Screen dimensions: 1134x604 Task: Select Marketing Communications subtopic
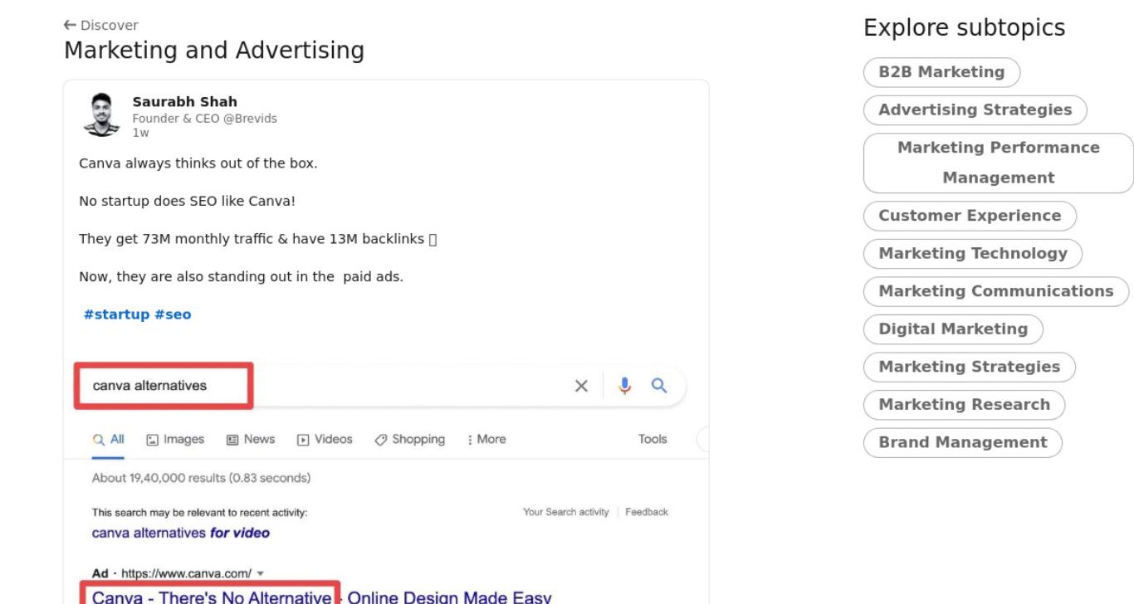(996, 291)
